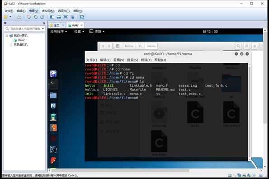Expand the library search dropdown arrow
This screenshot has width=269, height=179.
pos(43,28)
